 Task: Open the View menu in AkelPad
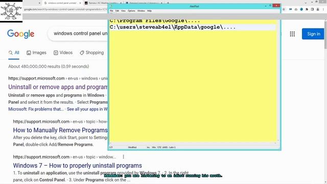pos(124,11)
